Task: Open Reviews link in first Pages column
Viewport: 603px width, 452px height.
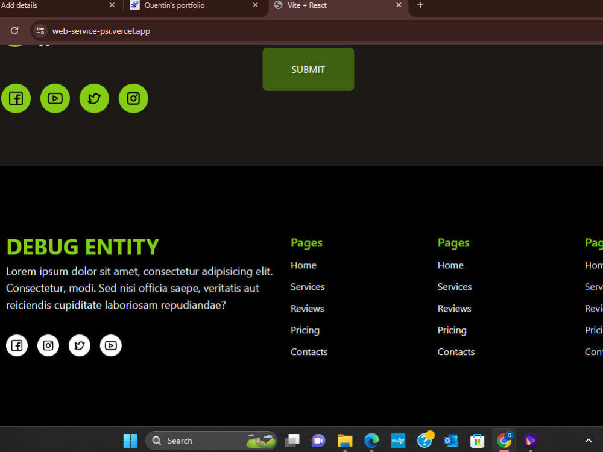Action: (x=308, y=308)
